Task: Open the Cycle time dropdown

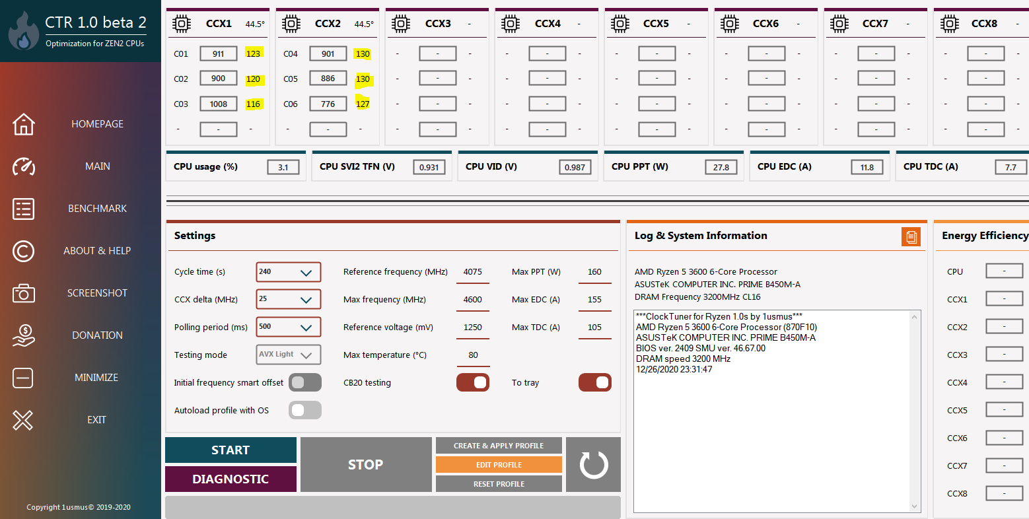Action: coord(289,272)
